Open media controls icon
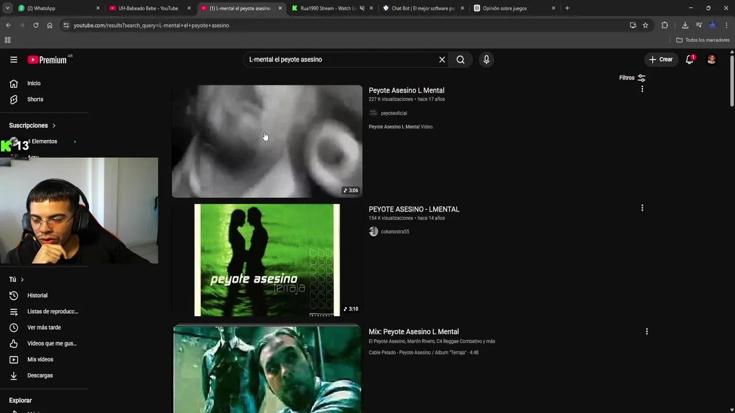Image resolution: width=735 pixels, height=413 pixels. (x=699, y=25)
